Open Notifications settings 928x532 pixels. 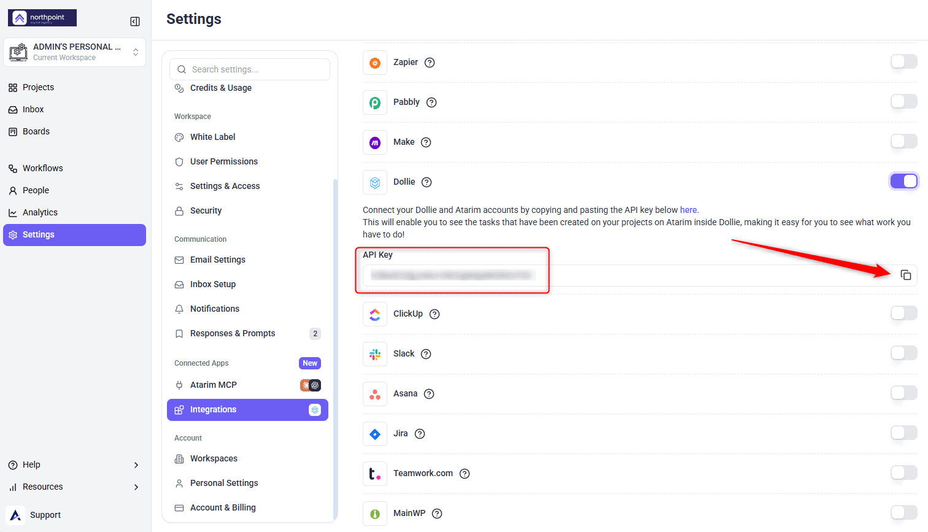point(247,309)
